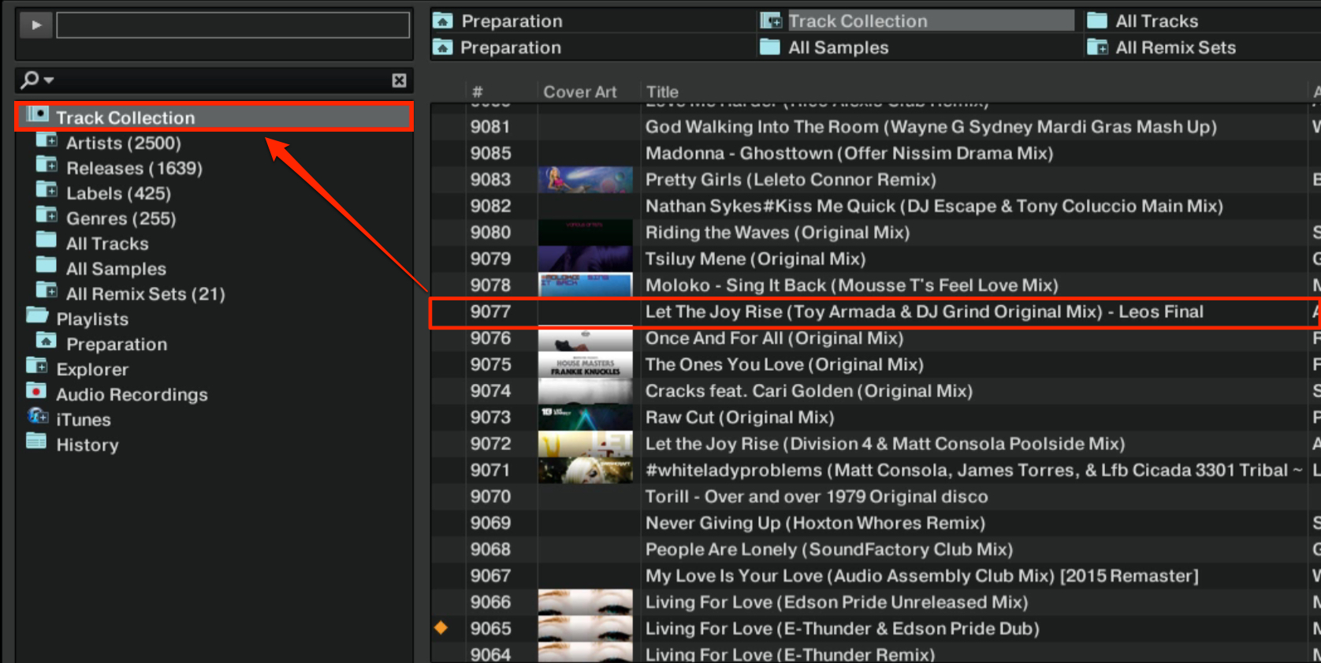1321x663 pixels.
Task: Click the Playlists folder icon
Action: click(x=37, y=317)
